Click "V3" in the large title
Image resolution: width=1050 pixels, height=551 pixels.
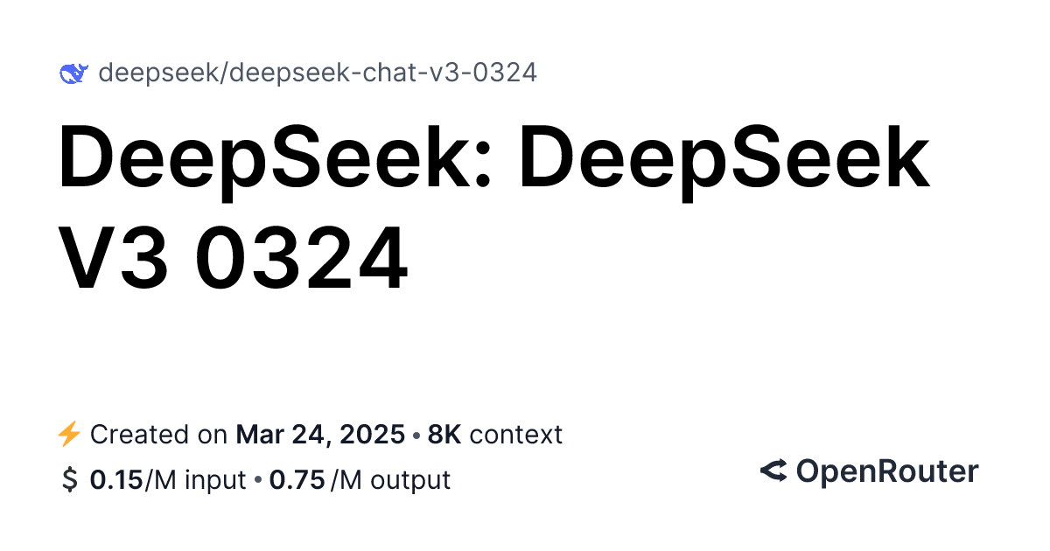[x=114, y=259]
